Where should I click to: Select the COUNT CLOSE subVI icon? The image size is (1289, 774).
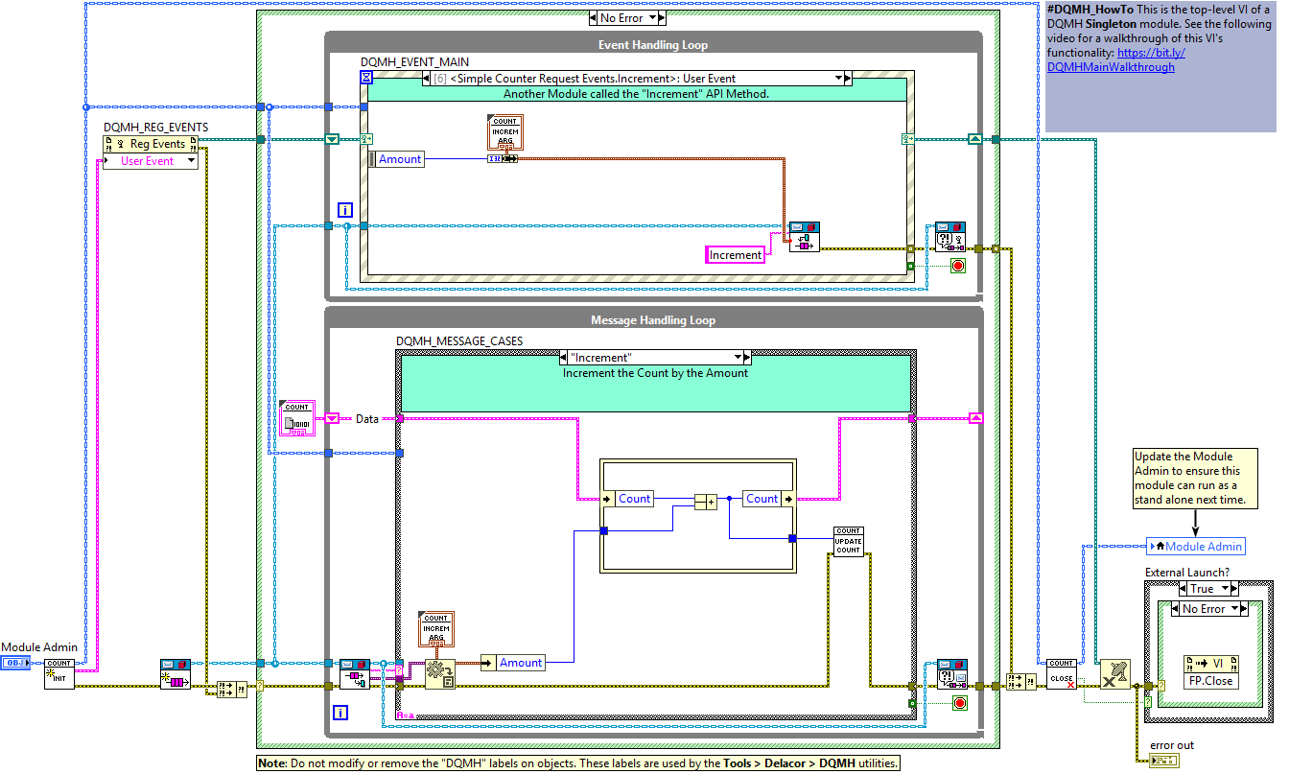tap(1061, 673)
